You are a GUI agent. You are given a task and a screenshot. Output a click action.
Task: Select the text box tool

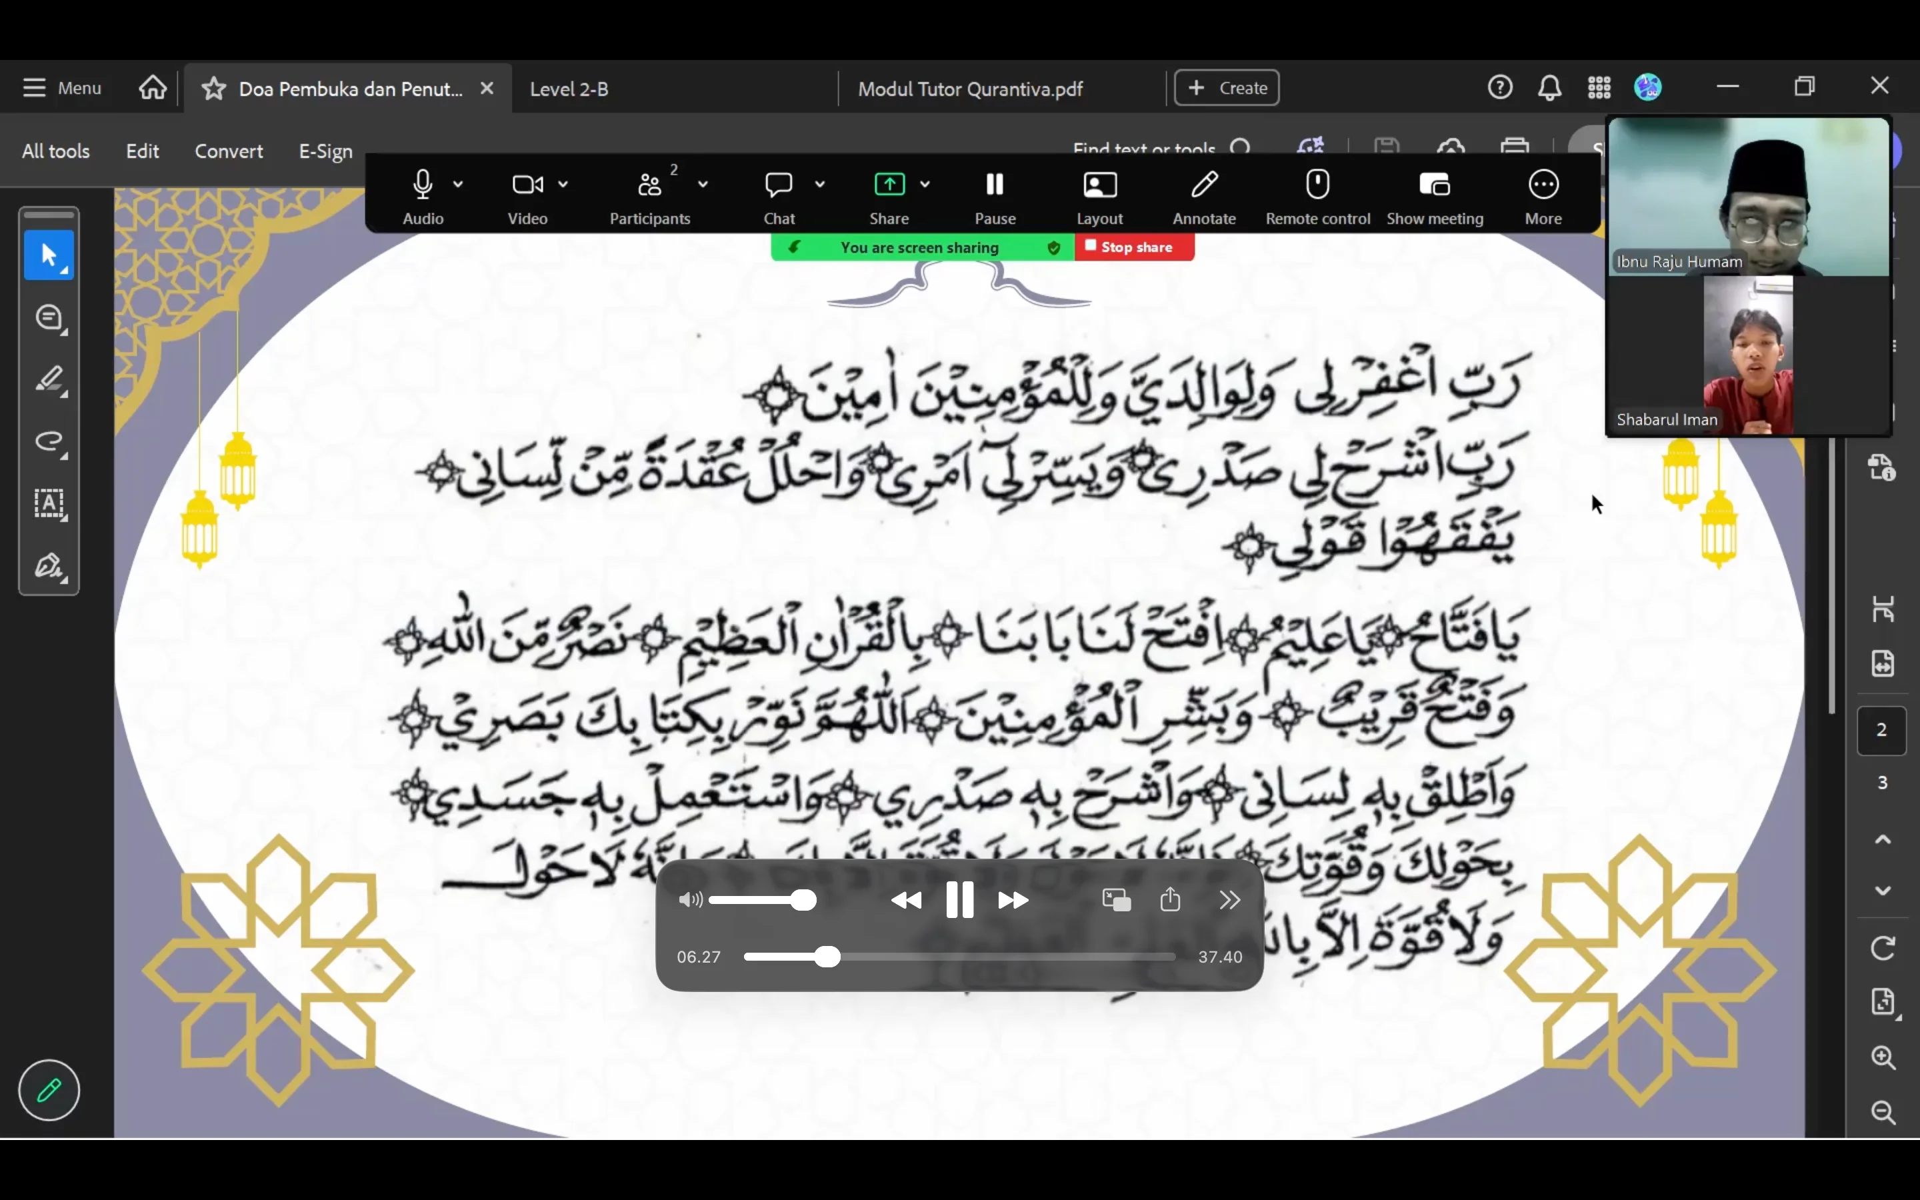[49, 504]
